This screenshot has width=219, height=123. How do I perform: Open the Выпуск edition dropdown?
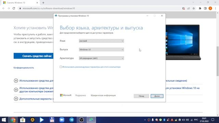(101, 50)
